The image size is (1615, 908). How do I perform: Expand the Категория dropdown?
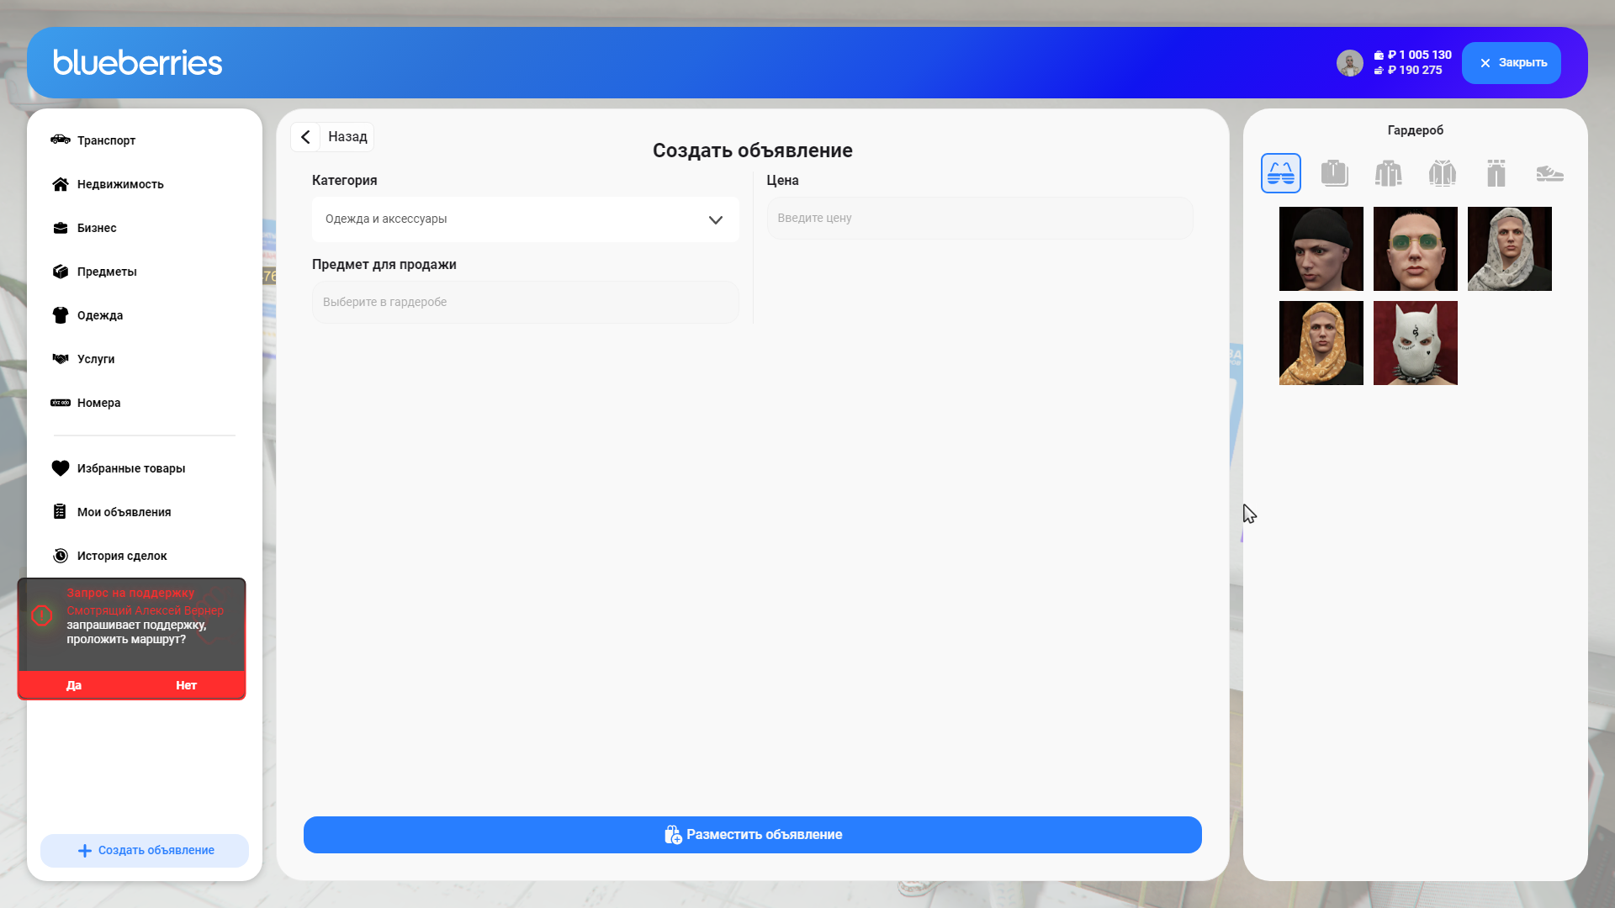pyautogui.click(x=525, y=219)
